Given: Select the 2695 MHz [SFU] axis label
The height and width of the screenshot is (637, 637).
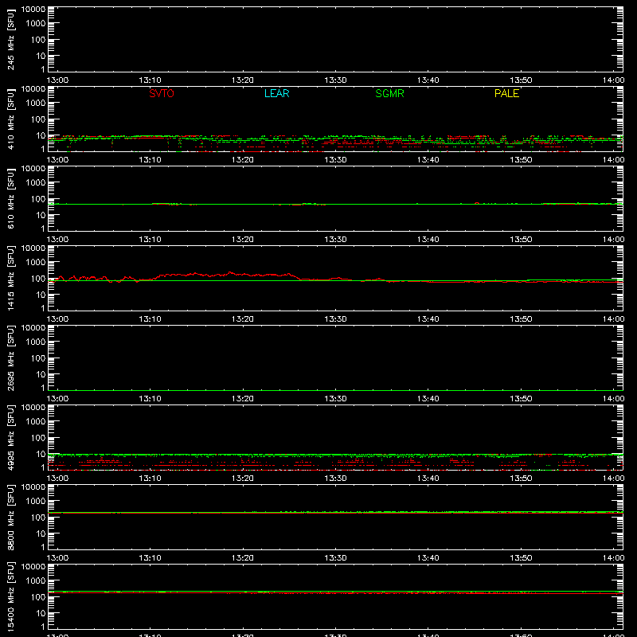Looking at the screenshot, I should [11, 358].
